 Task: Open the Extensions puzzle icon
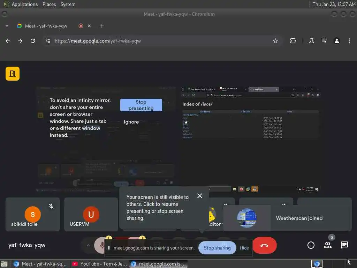point(293,41)
